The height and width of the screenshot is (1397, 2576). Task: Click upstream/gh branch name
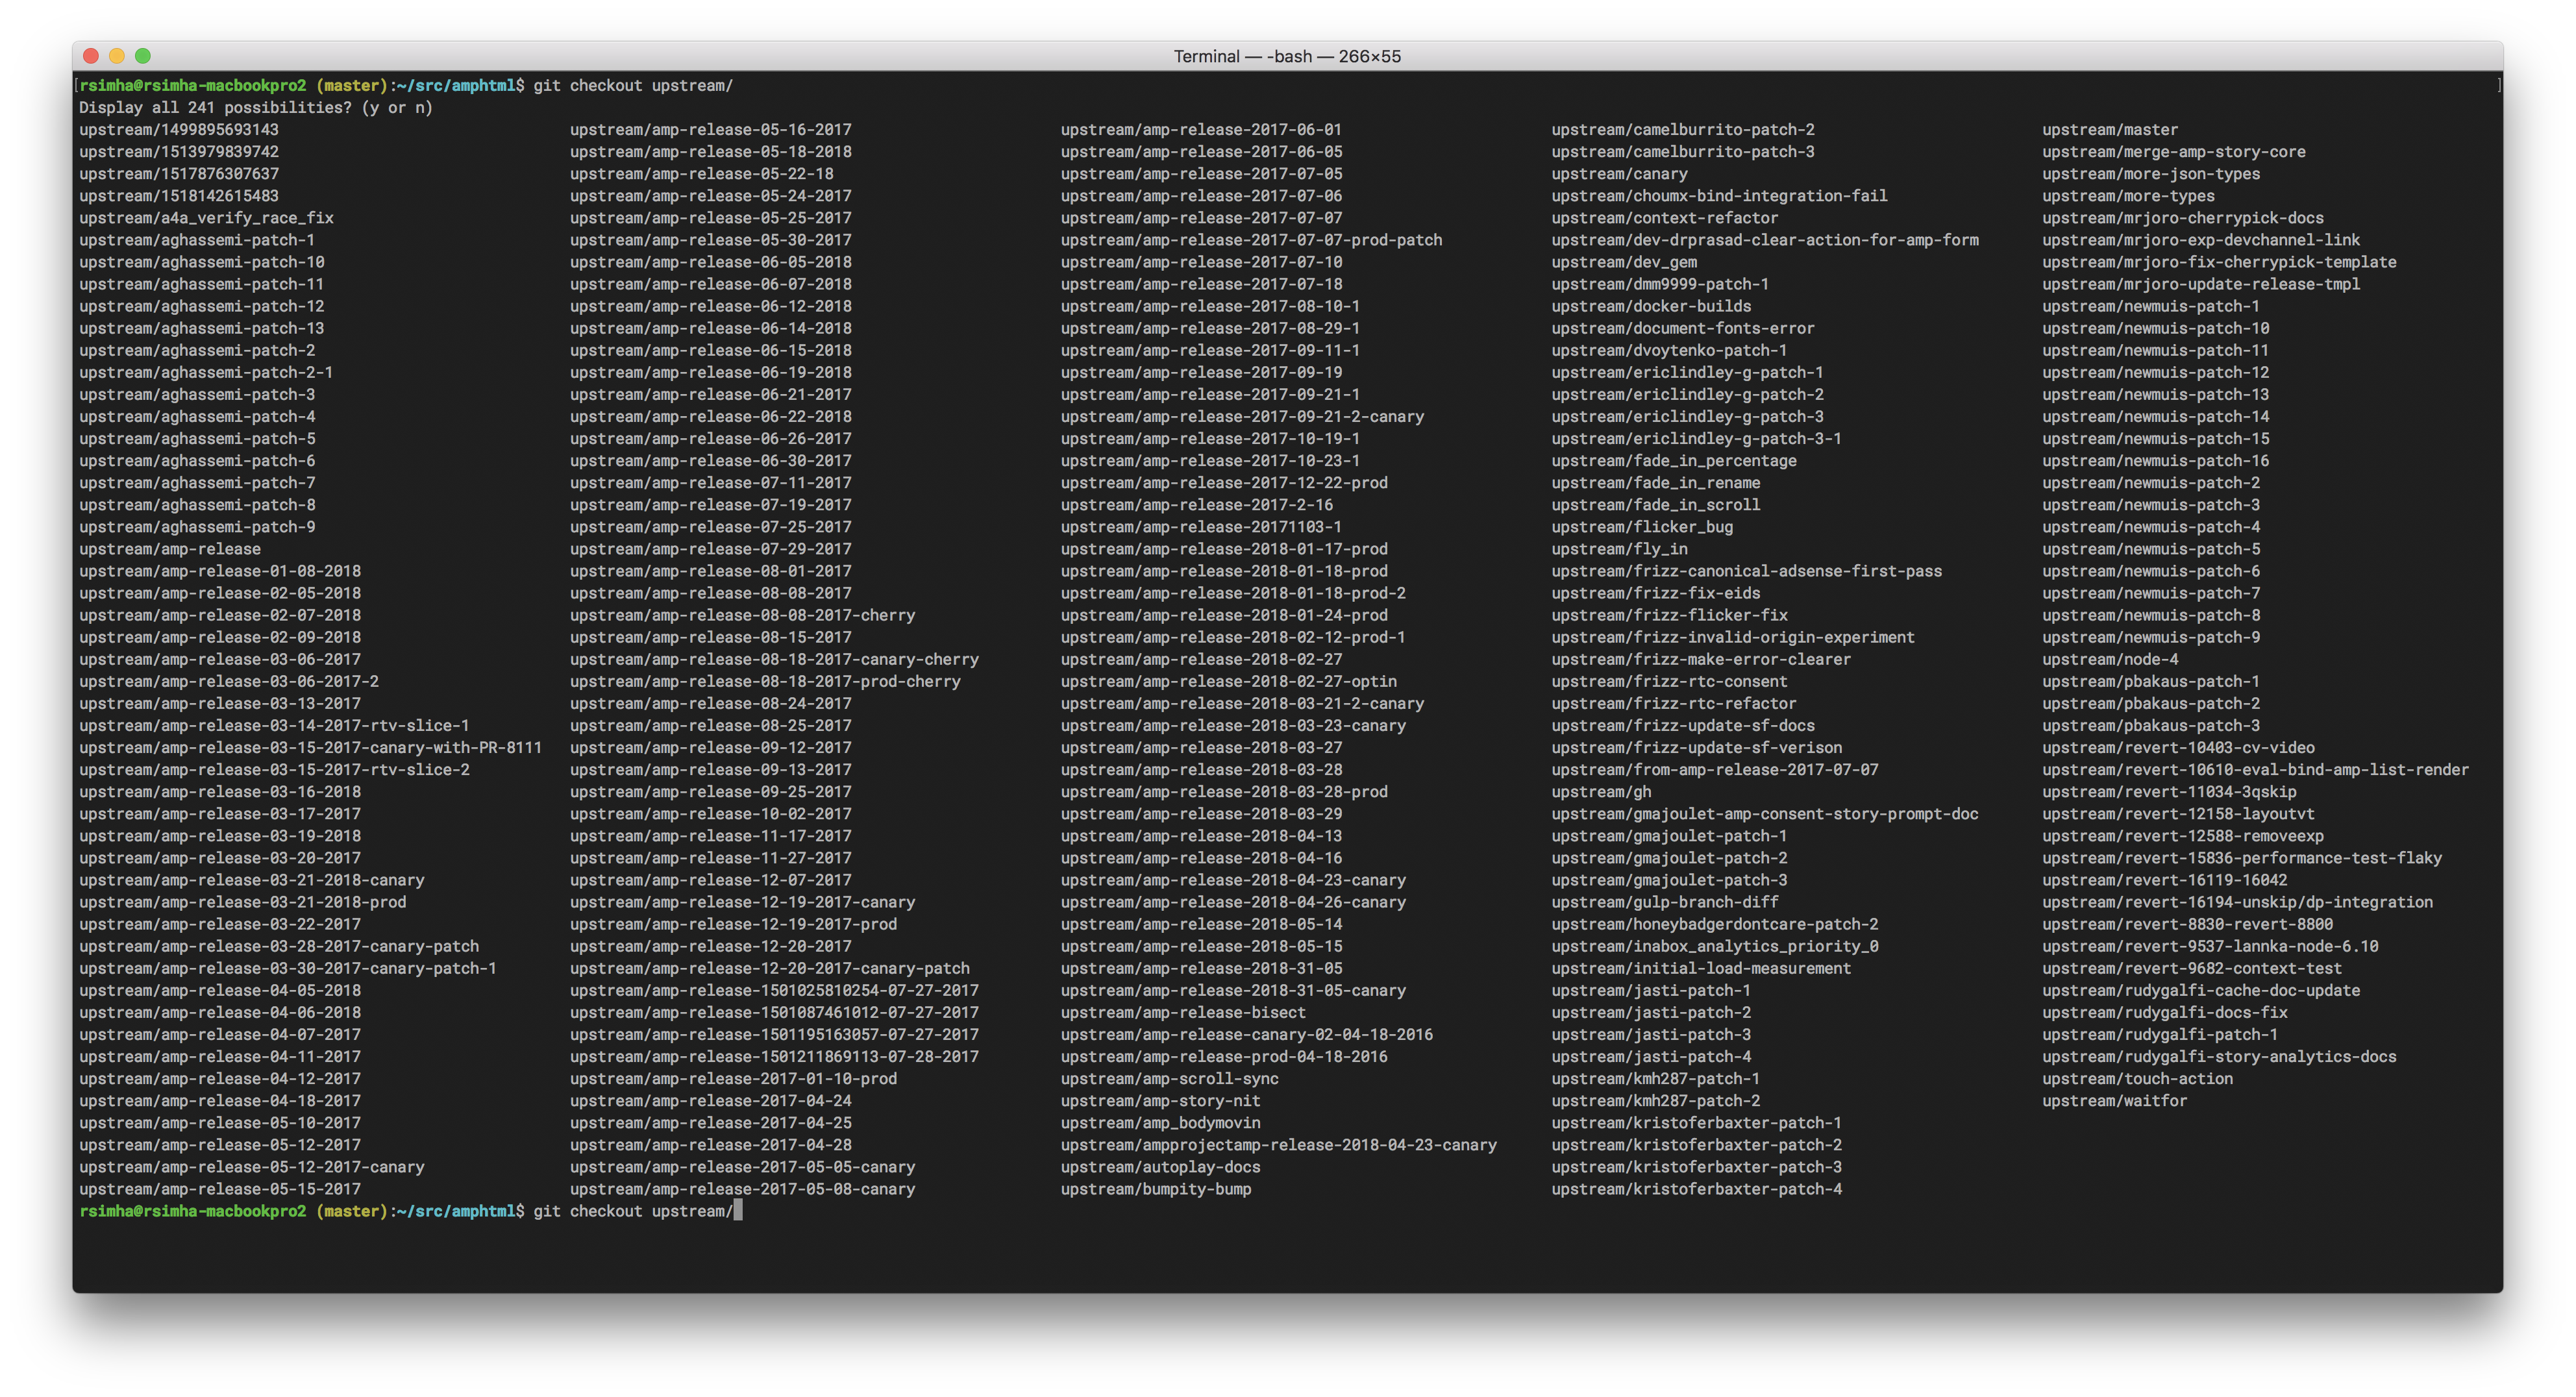[x=1600, y=792]
